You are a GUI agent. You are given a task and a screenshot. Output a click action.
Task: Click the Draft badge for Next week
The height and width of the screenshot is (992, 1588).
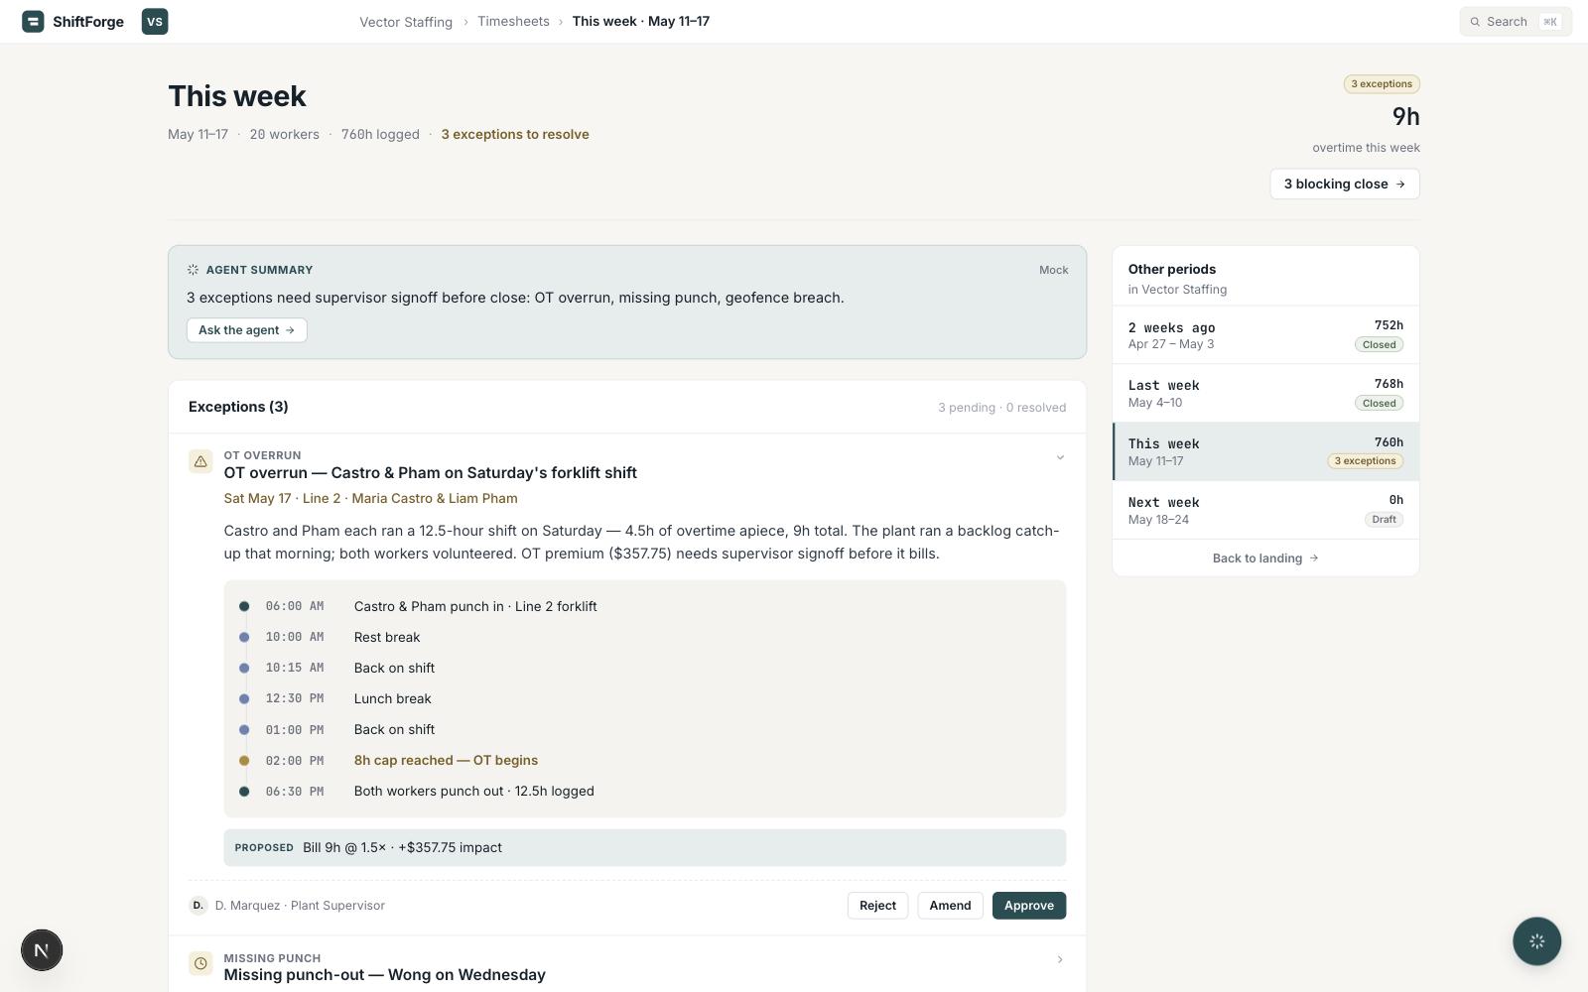(x=1384, y=520)
